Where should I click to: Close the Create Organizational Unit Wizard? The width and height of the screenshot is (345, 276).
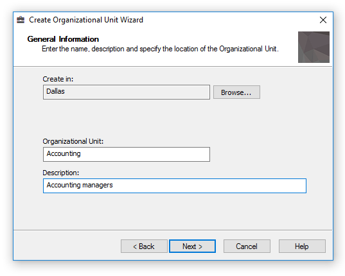323,20
